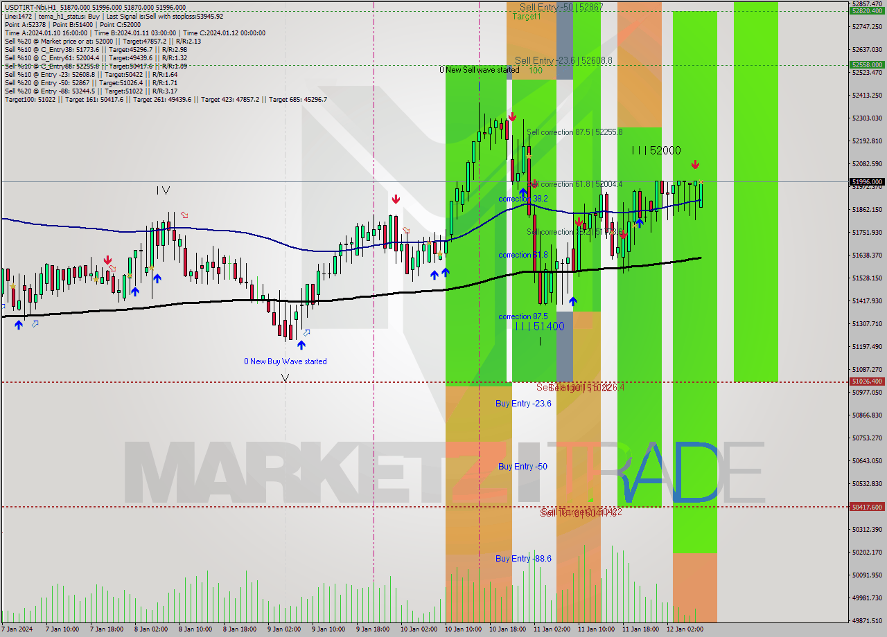Click the 'Target100: 1022' targets line
Screen dimensions: 887x637
[x=166, y=100]
